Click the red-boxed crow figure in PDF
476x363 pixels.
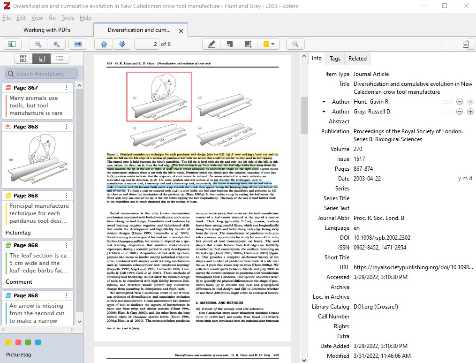coord(159,97)
